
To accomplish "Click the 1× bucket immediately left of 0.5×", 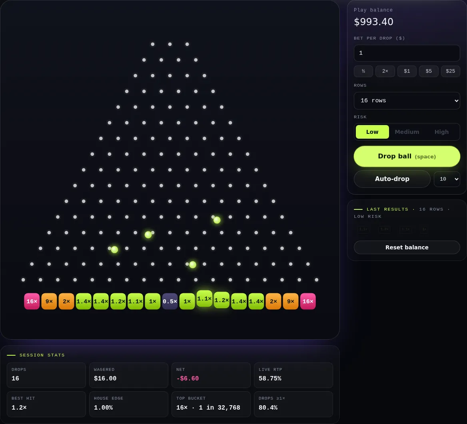I will (x=153, y=301).
